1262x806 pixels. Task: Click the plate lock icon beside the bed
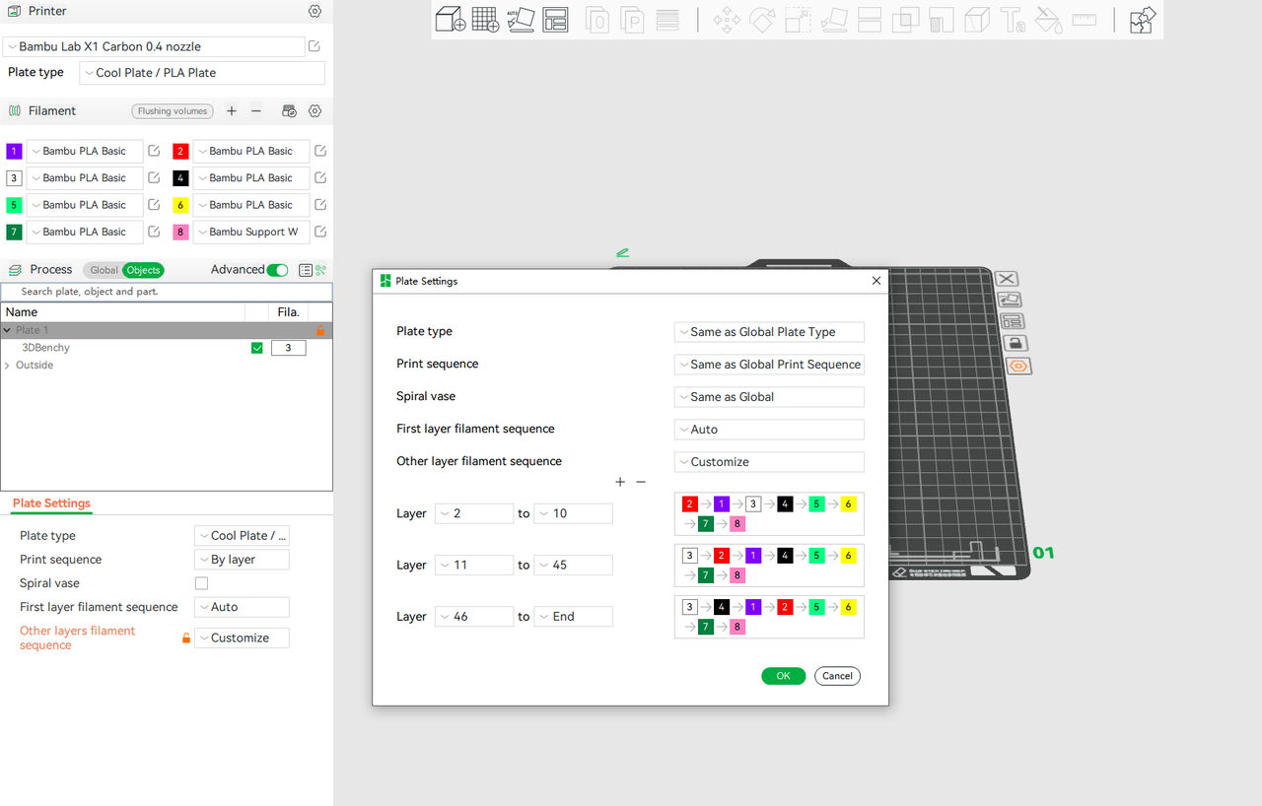click(x=1016, y=343)
